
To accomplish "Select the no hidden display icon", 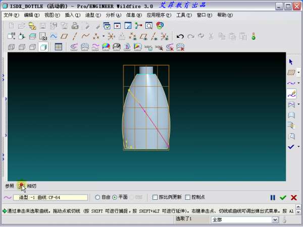I will 32,47.
